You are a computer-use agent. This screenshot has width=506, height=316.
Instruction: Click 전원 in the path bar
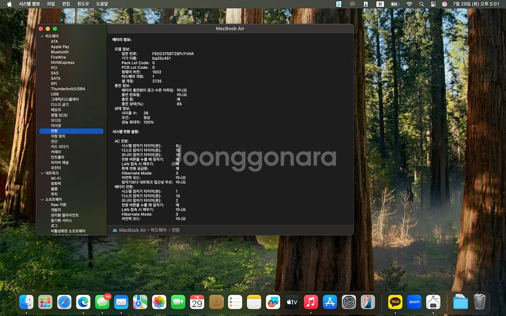click(x=176, y=230)
